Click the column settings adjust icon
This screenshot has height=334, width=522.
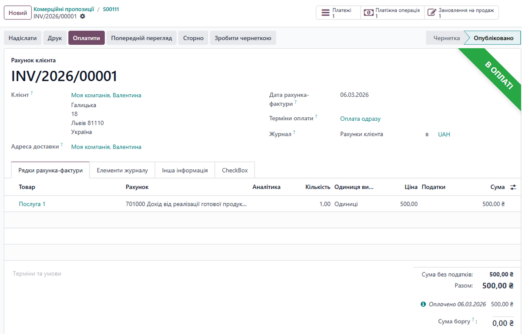coord(513,187)
